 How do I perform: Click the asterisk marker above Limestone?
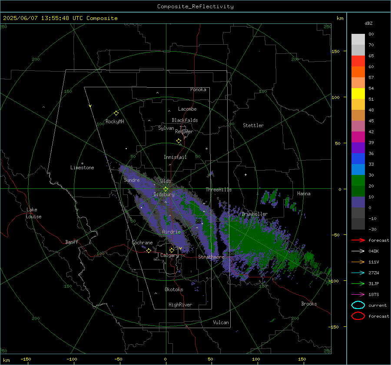click(82, 164)
